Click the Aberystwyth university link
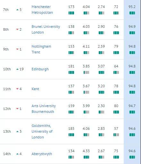The image size is (141, 164). (42, 154)
